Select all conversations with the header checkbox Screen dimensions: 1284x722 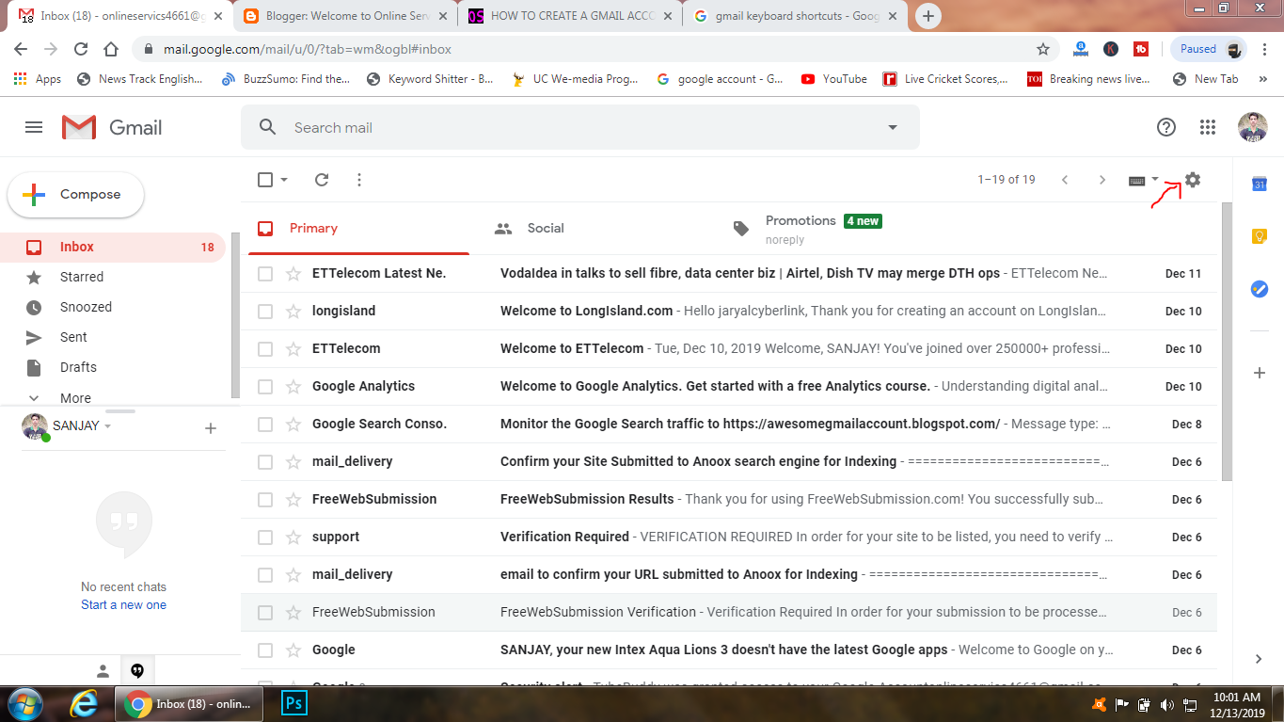click(x=264, y=179)
